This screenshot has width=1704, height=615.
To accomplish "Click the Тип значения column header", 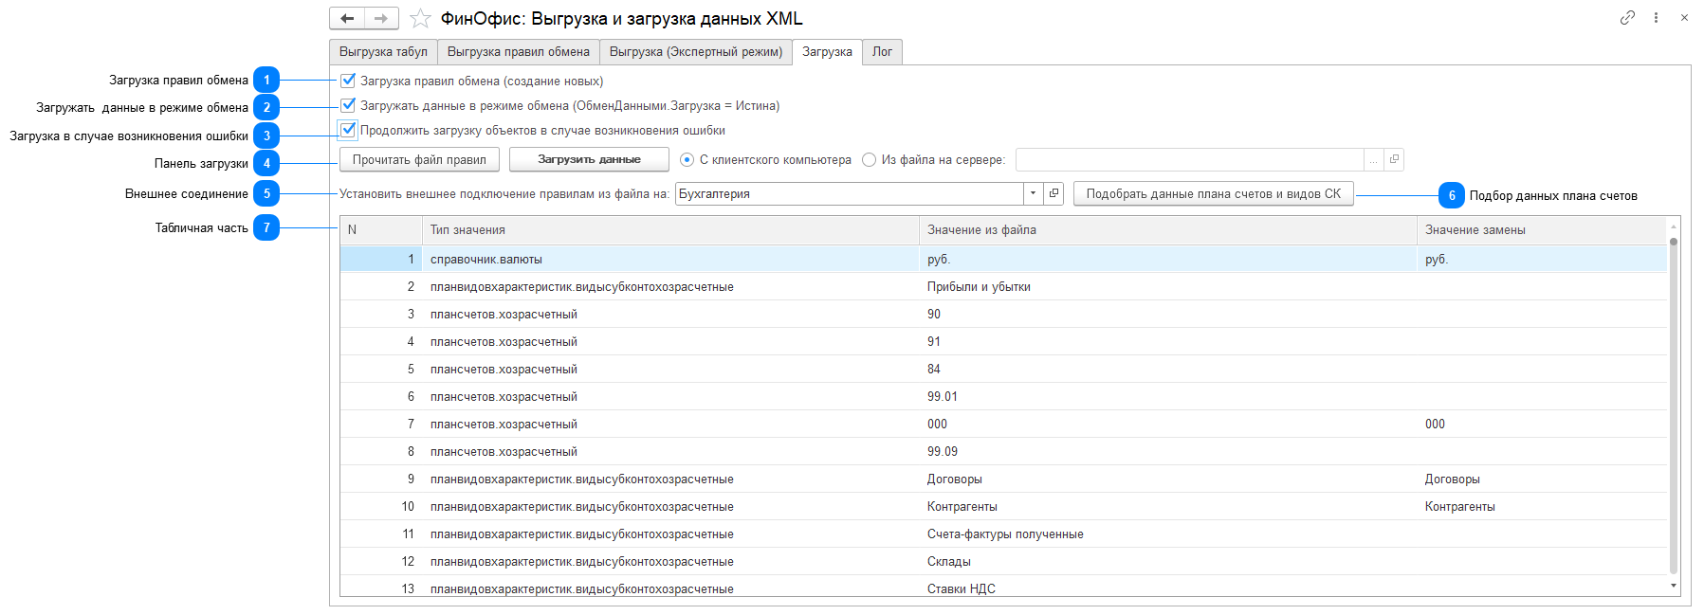I will (669, 230).
